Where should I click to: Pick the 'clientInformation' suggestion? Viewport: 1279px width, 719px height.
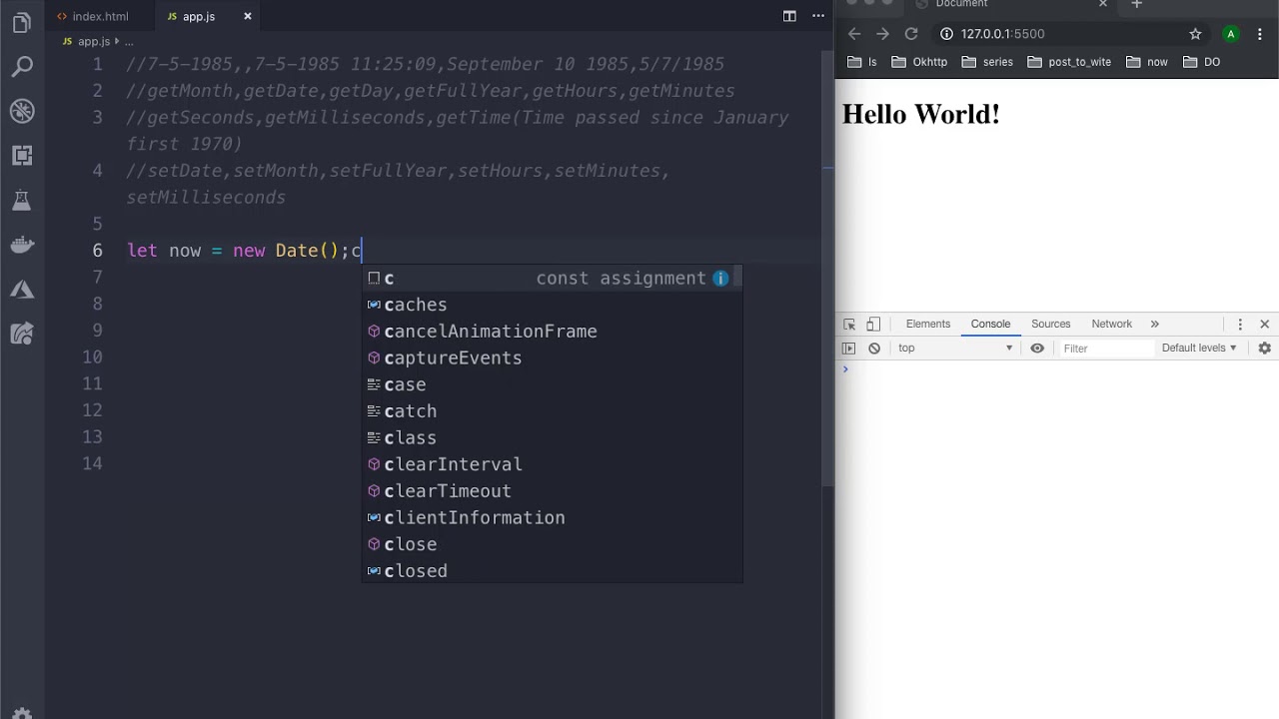pyautogui.click(x=552, y=517)
